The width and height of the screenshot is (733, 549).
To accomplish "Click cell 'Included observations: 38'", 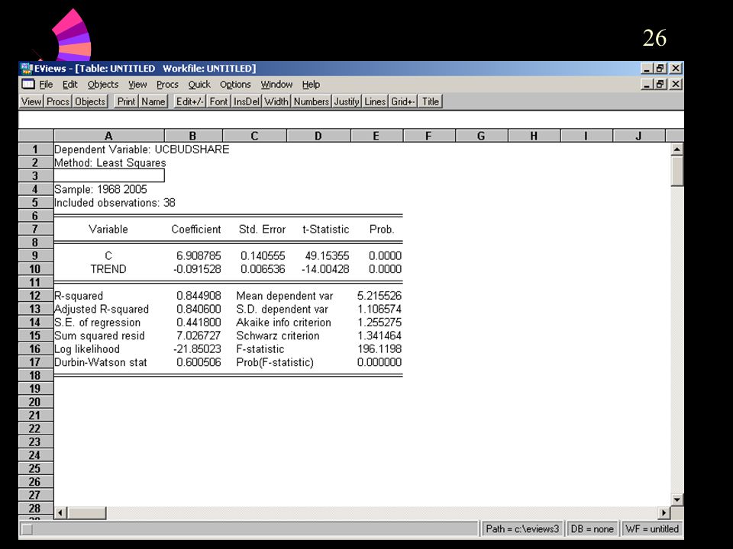I will [115, 203].
